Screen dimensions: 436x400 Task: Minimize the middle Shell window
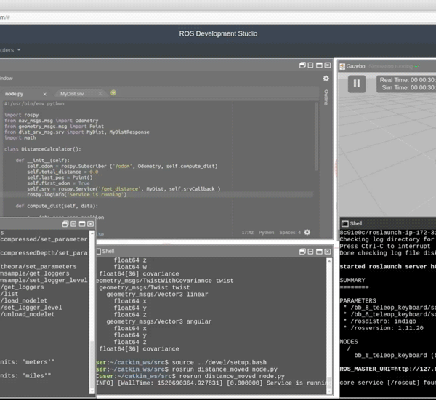pos(310,252)
